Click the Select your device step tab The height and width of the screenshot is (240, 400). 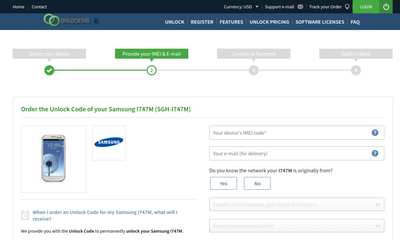tap(49, 54)
